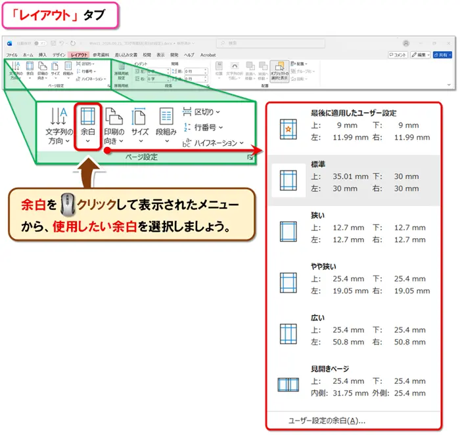Expand the 回転 rotate dropdown
The height and width of the screenshot is (435, 460).
point(299,79)
